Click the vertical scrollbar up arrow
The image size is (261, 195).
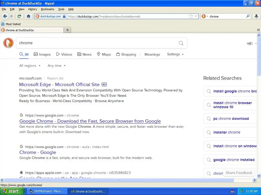point(259,35)
